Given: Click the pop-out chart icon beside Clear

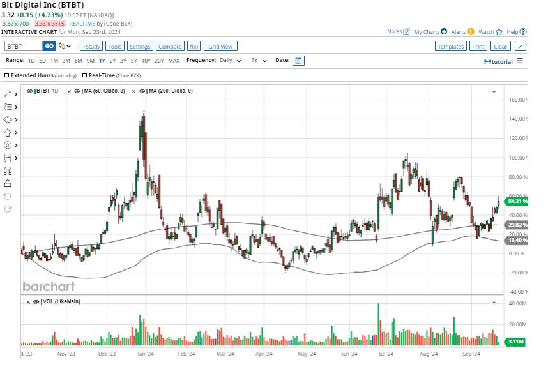Looking at the screenshot, I should point(521,46).
